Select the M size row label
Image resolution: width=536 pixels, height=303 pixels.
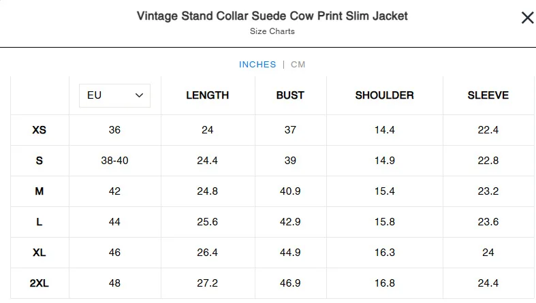click(x=40, y=191)
